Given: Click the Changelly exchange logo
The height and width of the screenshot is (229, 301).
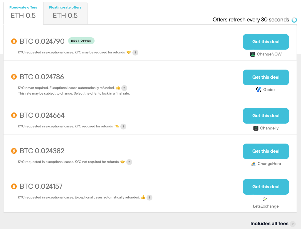Looking at the screenshot, I should pos(255,128).
